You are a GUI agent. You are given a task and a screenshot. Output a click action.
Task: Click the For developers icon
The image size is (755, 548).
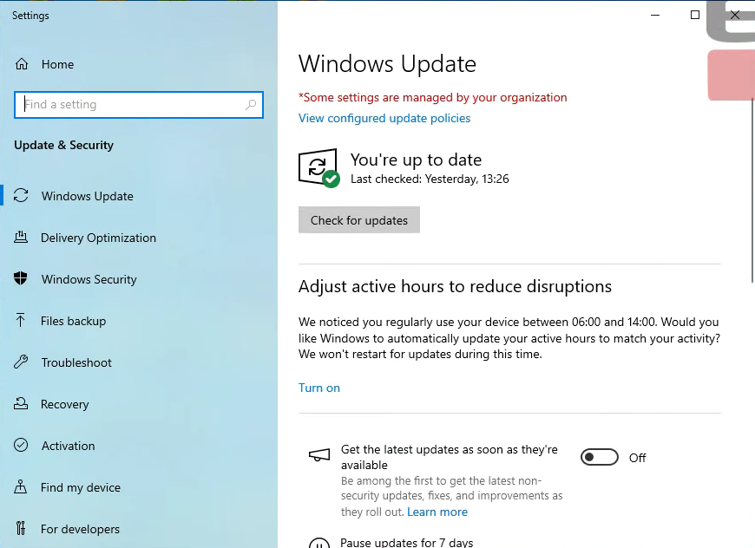pyautogui.click(x=22, y=529)
